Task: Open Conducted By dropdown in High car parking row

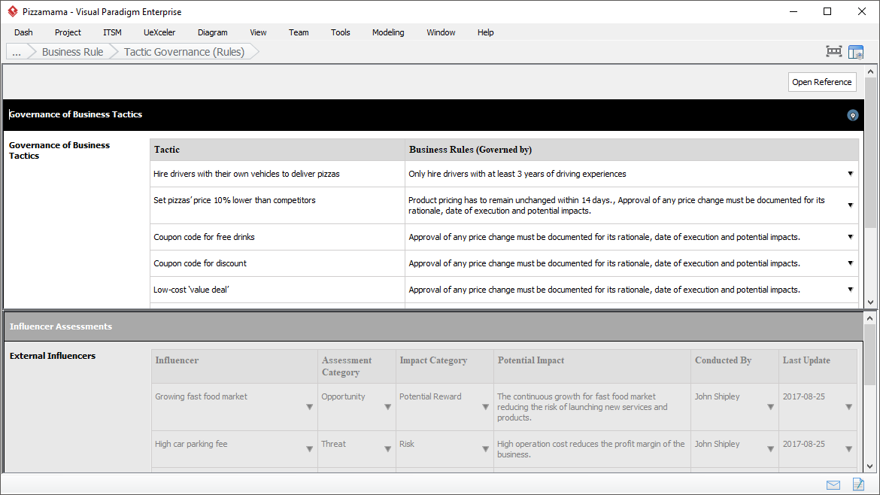Action: click(x=770, y=449)
